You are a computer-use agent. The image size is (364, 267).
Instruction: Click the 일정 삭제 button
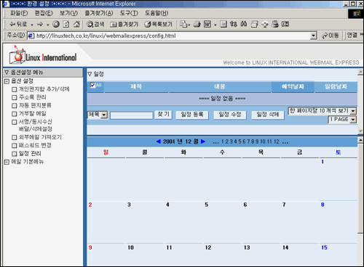tap(268, 115)
